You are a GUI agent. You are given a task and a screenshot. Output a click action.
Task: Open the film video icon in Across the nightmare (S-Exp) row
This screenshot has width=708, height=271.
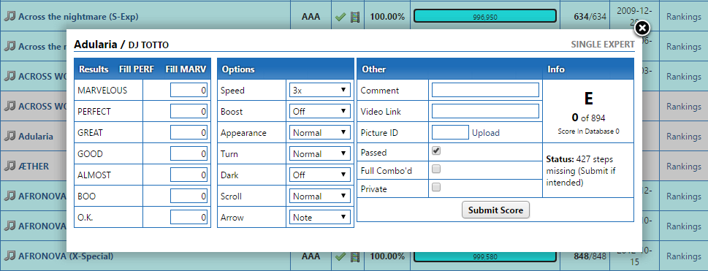tap(355, 17)
